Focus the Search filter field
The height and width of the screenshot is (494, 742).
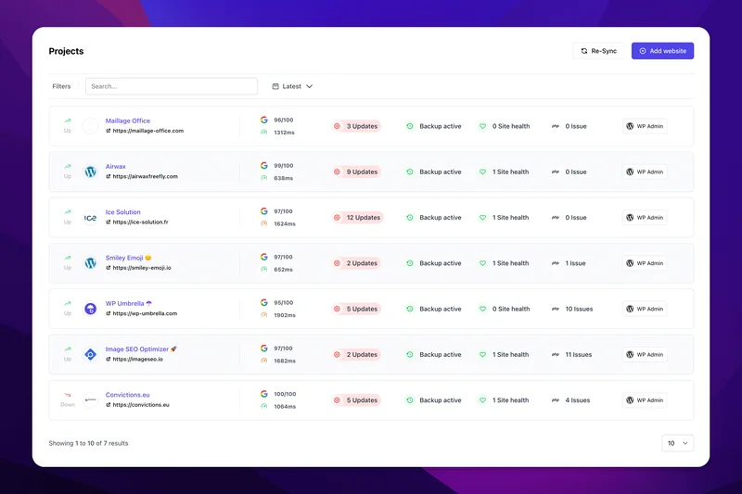click(x=172, y=86)
